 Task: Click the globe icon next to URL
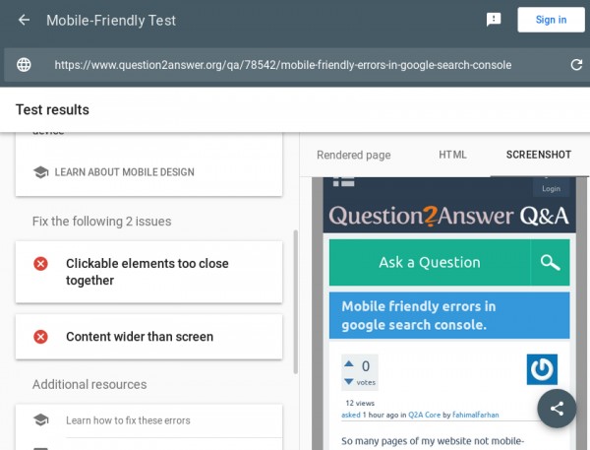coord(24,65)
